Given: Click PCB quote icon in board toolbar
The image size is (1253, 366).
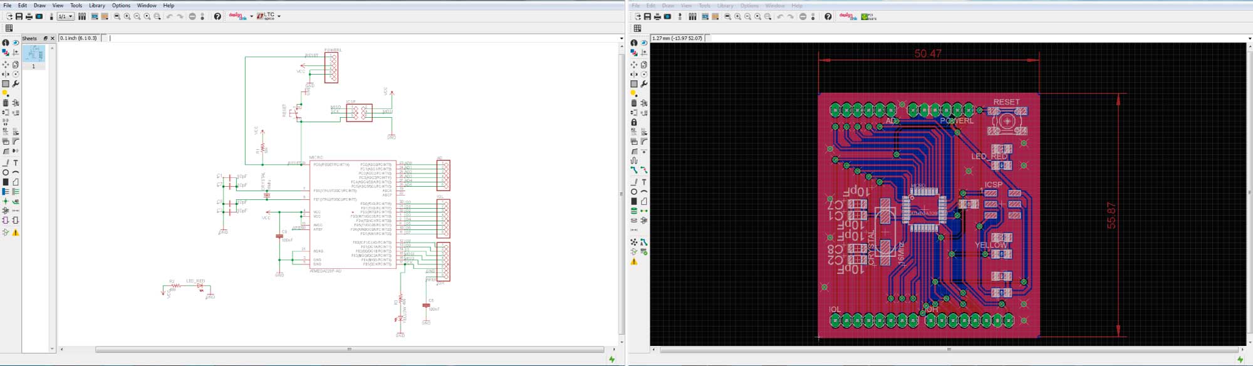Looking at the screenshot, I should pyautogui.click(x=868, y=16).
